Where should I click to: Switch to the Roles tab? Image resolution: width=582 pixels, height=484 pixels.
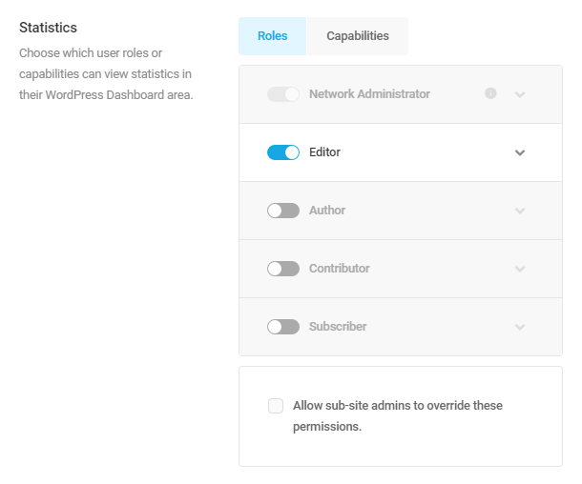[x=273, y=36]
